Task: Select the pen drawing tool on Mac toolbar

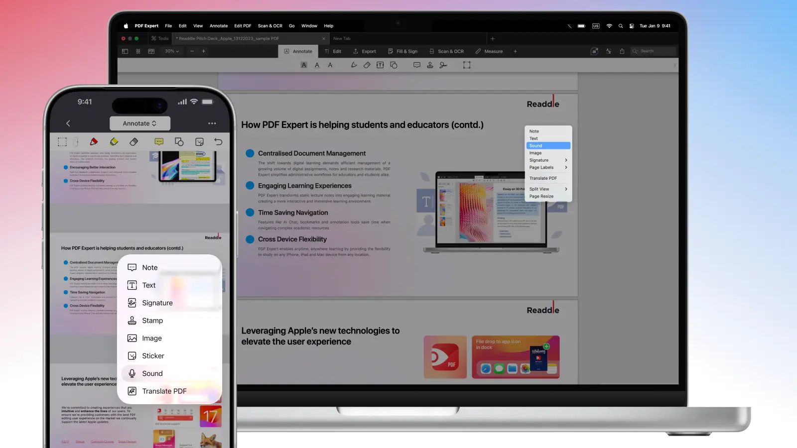Action: [354, 65]
